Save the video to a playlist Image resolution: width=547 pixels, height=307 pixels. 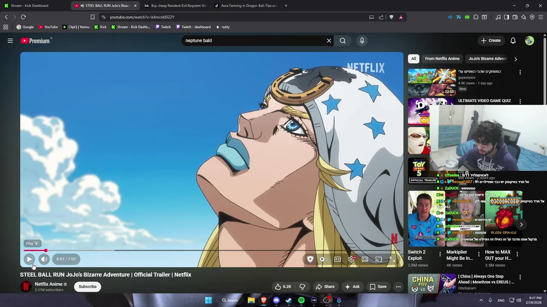378,287
